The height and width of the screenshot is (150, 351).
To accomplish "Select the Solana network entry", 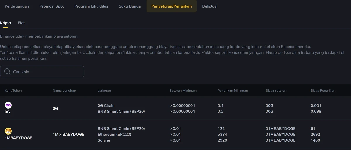I will point(104,140).
